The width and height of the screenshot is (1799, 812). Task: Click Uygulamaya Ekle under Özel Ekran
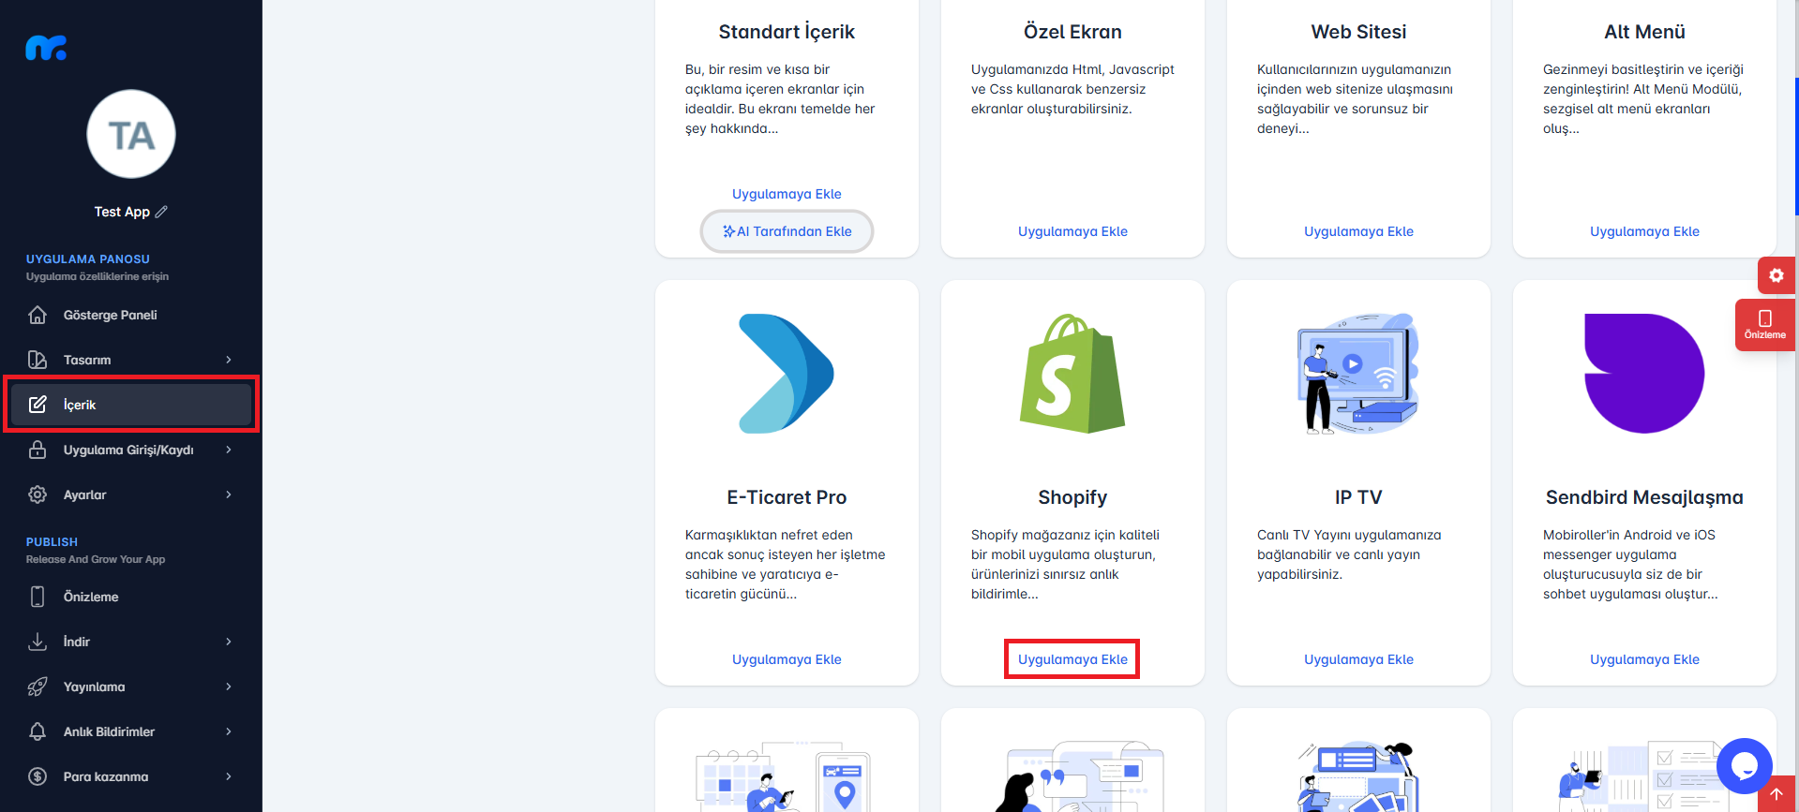1072,231
